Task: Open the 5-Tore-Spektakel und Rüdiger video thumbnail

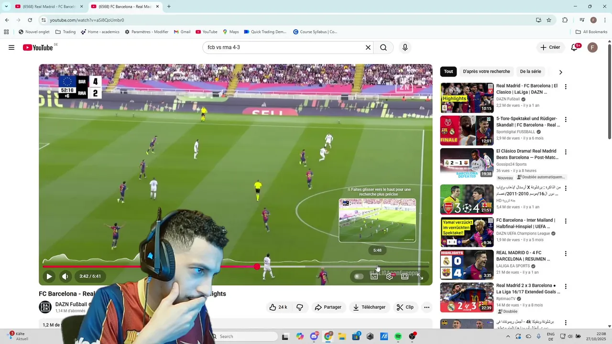Action: tap(467, 130)
